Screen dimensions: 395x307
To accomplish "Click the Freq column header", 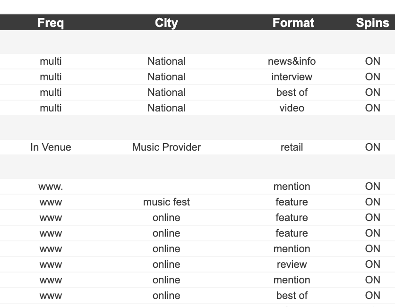I will coord(51,23).
